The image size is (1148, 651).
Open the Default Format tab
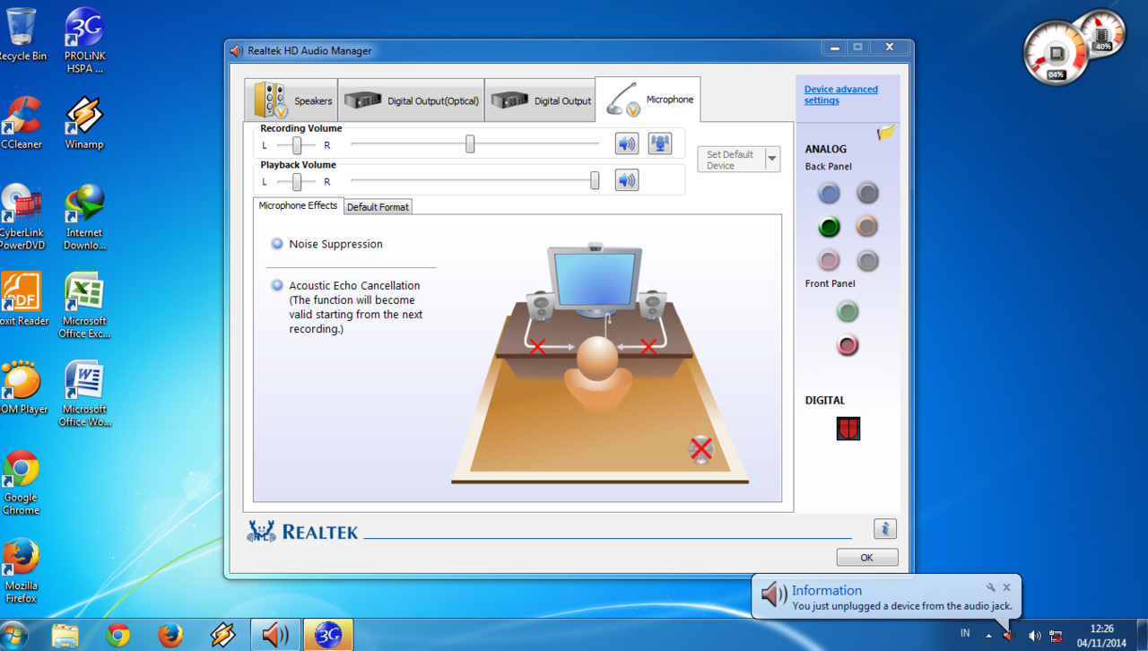[378, 206]
